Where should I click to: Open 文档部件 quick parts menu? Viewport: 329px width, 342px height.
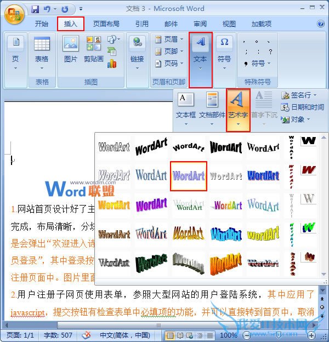212,109
